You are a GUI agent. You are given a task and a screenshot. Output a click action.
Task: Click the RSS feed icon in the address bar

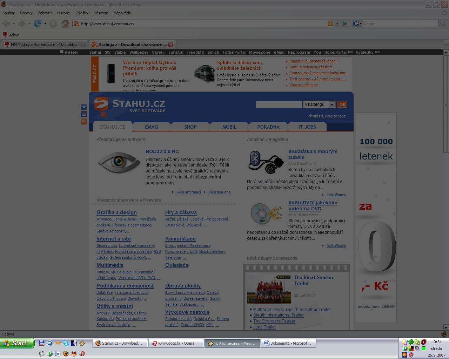[330, 23]
